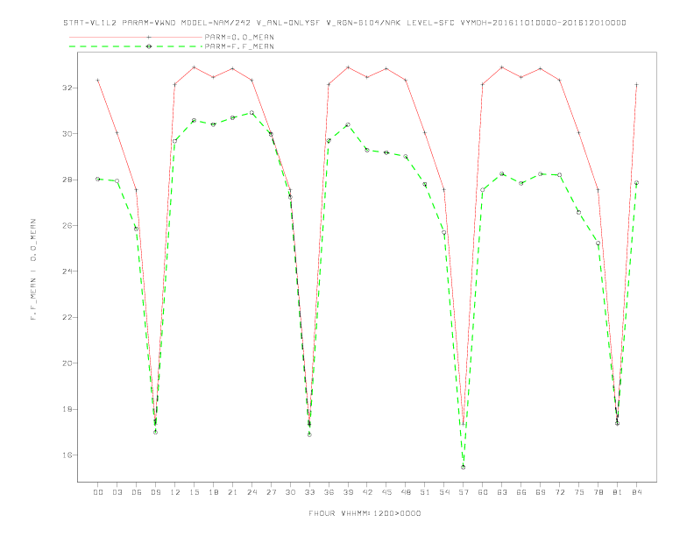Click x-axis forecast hour label 69

click(541, 492)
